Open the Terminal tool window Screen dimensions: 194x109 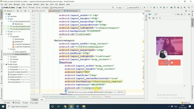16,103
